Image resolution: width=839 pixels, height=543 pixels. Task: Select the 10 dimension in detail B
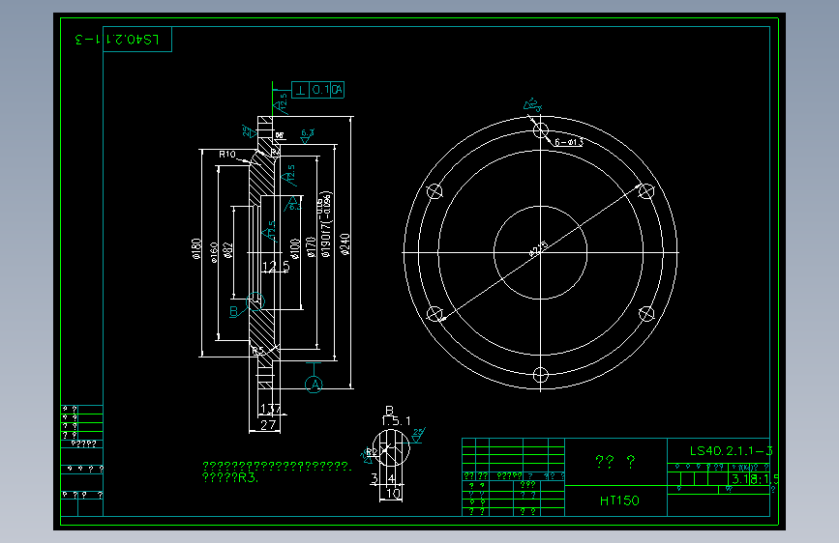click(x=393, y=494)
